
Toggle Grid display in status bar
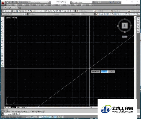pos(32,117)
